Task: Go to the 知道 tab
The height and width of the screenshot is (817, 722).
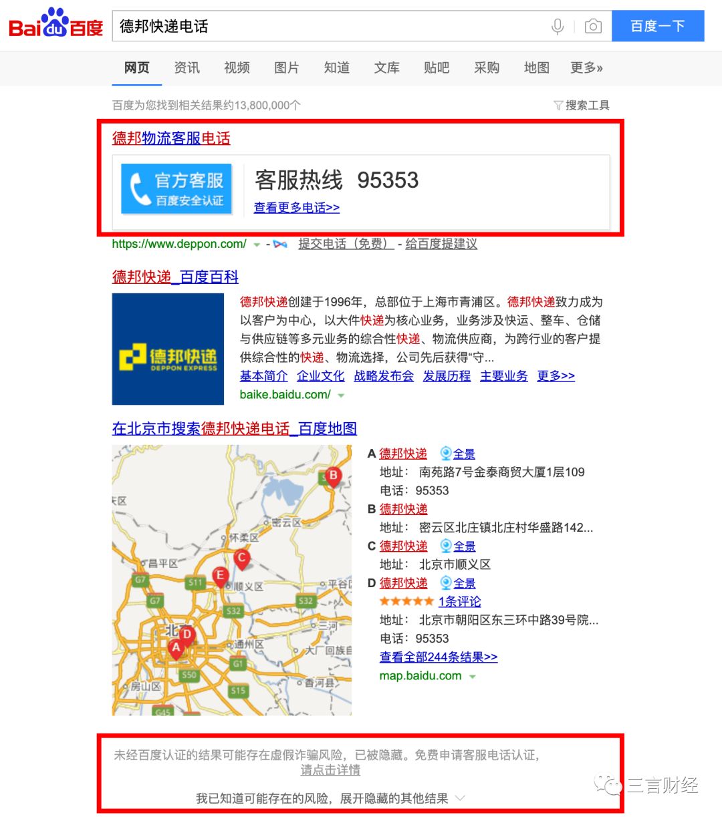Action: click(x=337, y=67)
